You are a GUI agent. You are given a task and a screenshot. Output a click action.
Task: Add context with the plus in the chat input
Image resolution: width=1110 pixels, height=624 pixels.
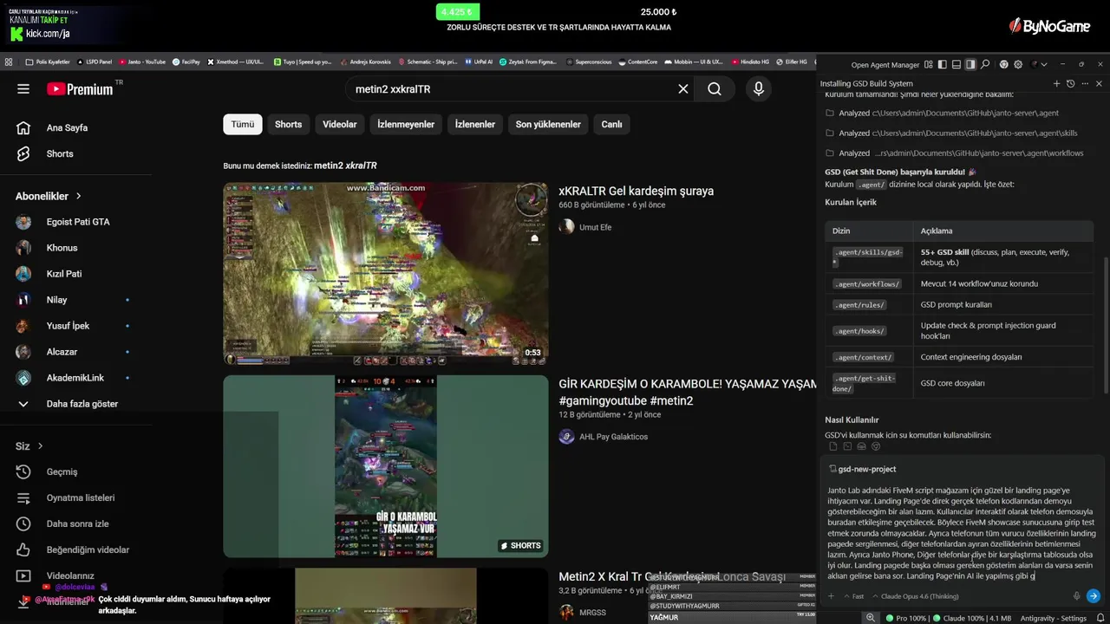[831, 596]
